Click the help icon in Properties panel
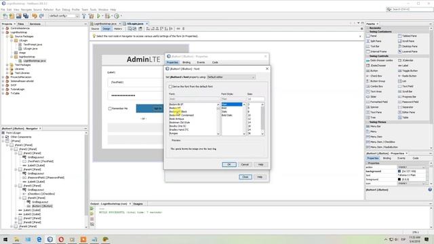Image resolution: width=434 pixels, height=244 pixels. pos(430,190)
